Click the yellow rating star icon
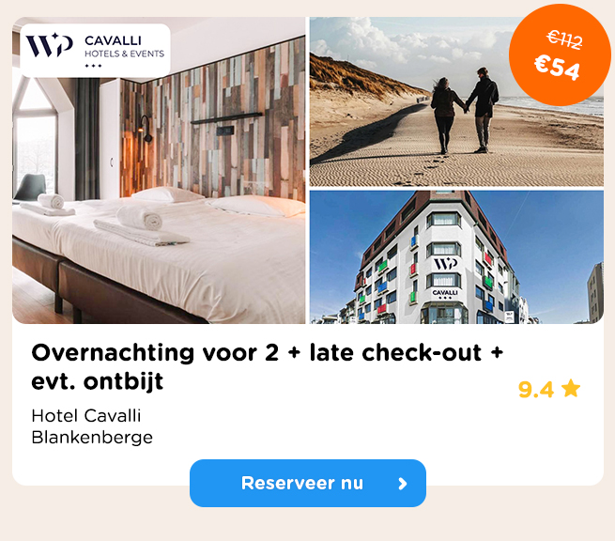 point(571,389)
